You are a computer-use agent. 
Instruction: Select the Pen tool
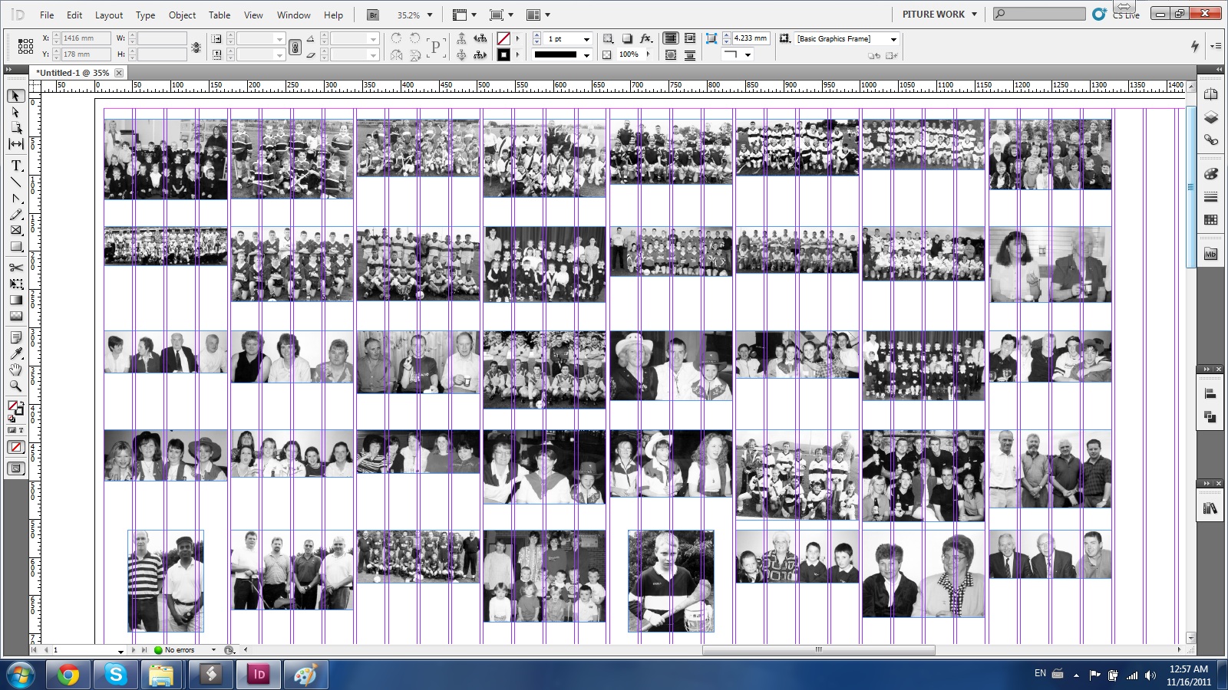[16, 198]
